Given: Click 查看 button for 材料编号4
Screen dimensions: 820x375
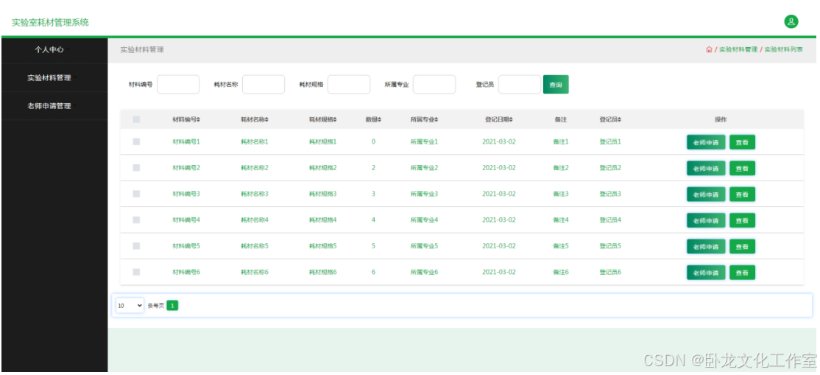Looking at the screenshot, I should coord(742,220).
